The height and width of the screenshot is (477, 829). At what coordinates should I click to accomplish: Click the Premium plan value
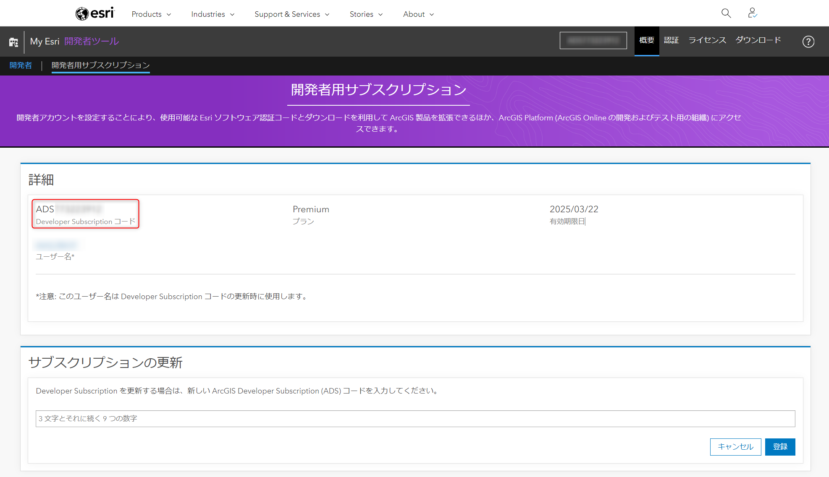tap(311, 209)
